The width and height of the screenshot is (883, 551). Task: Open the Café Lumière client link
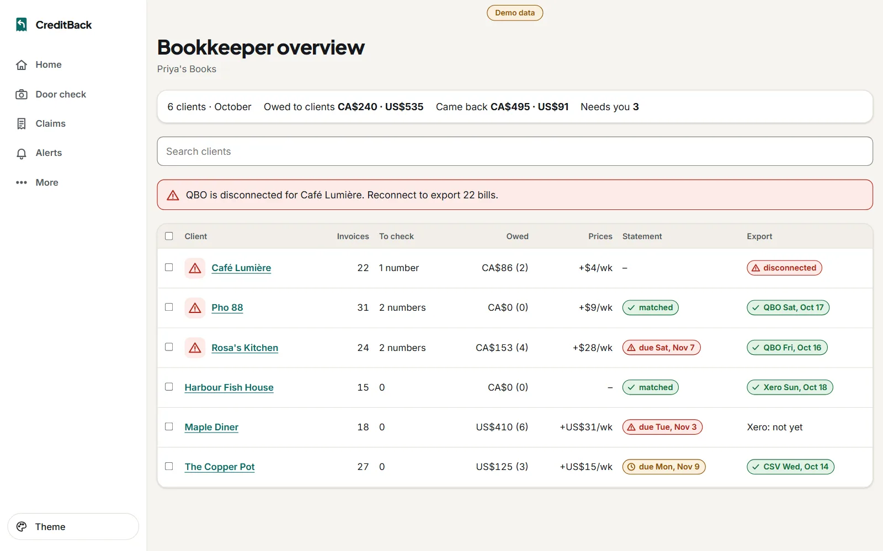click(241, 268)
